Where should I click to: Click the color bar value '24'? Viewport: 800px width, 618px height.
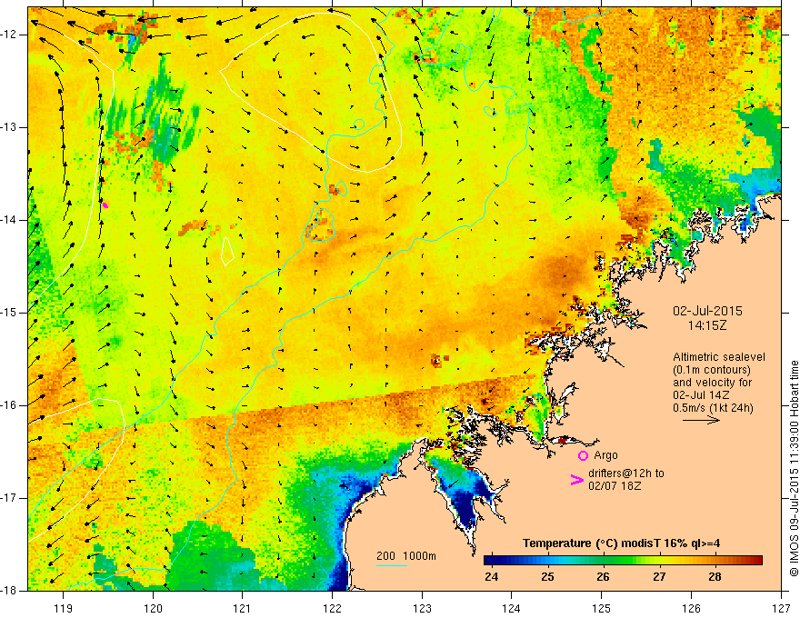[x=491, y=577]
